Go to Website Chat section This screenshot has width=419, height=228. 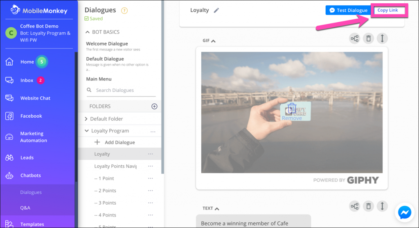pos(35,98)
